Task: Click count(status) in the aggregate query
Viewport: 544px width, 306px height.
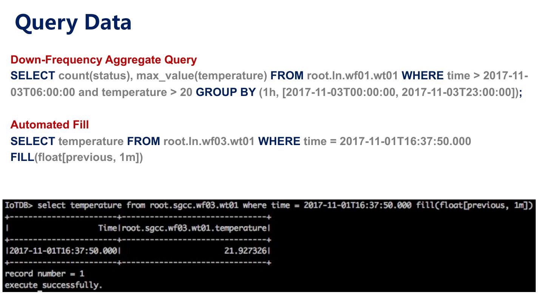Action: [95, 76]
